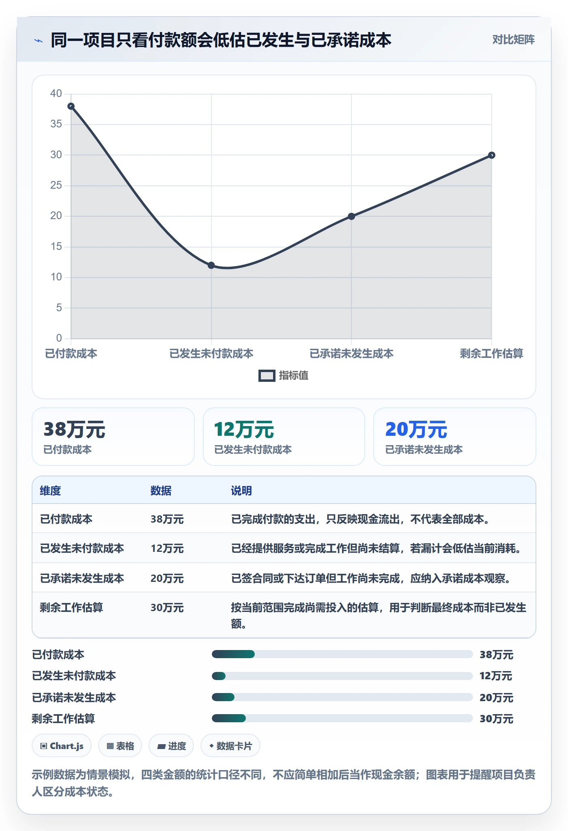Click the description starting 已完成付款的支出

coord(362,519)
